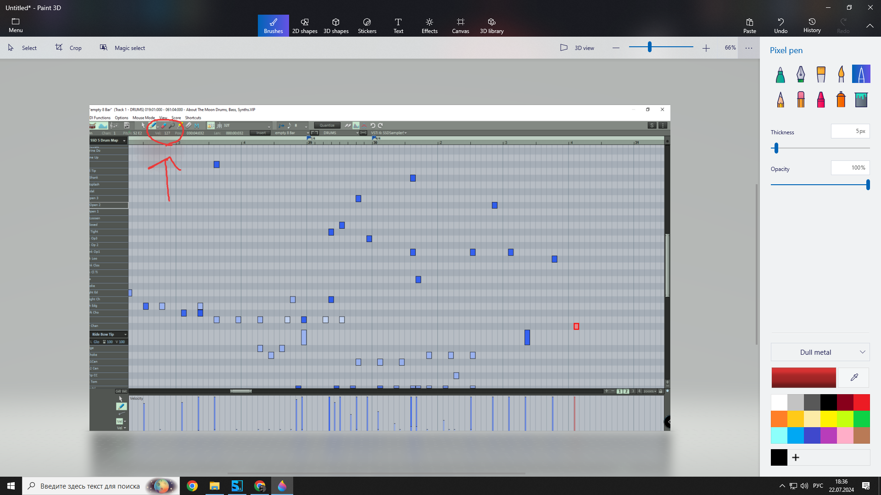Screen dimensions: 881x495
Task: Show hidden system tray icons
Action: (x=782, y=486)
